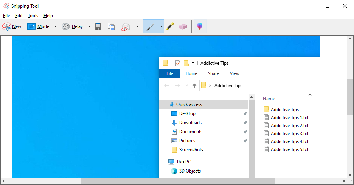Image resolution: width=354 pixels, height=185 pixels.
Task: Click navigation pane scroll up arrow
Action: tap(252, 97)
